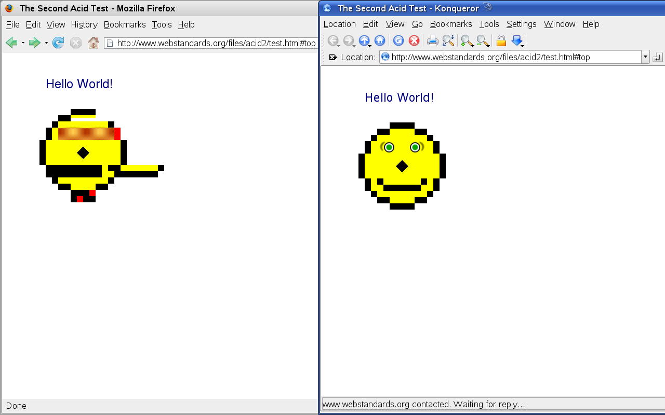Reload the page in Konqueror
This screenshot has width=665, height=415.
(398, 40)
